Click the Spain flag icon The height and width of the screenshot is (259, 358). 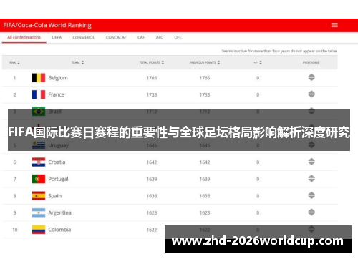pyautogui.click(x=39, y=196)
